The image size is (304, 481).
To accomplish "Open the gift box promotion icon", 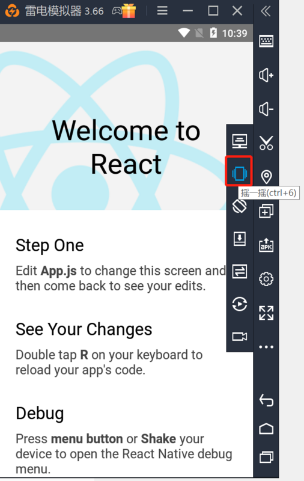I will [129, 11].
